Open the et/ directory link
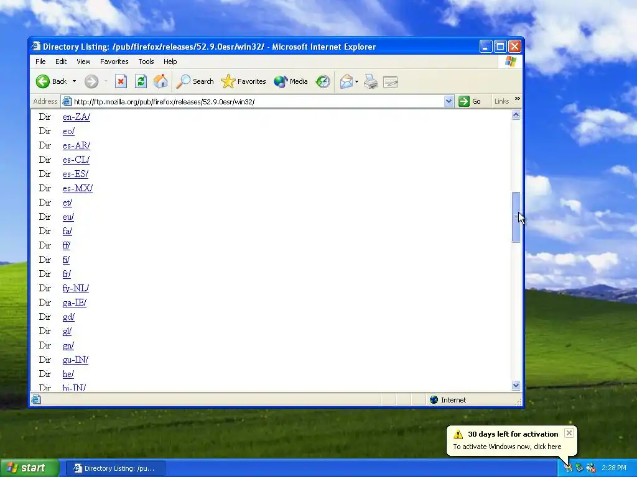Screen dimensions: 637x477 (x=67, y=202)
